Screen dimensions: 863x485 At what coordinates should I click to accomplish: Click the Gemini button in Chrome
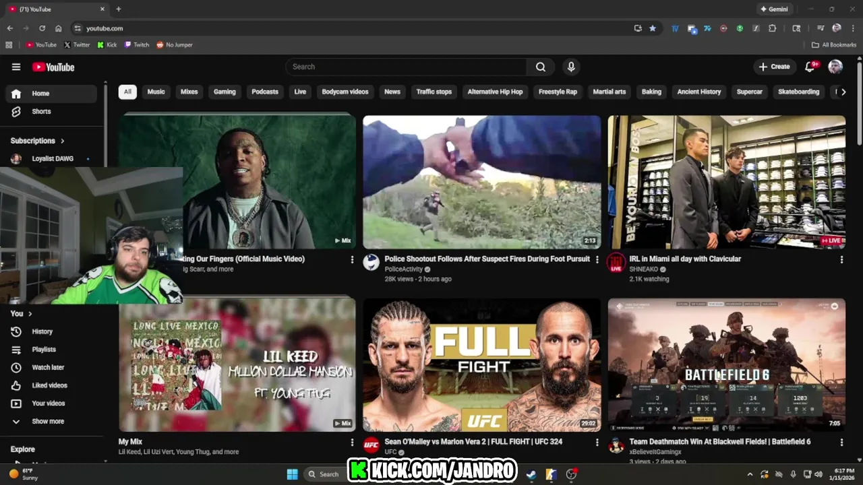pyautogui.click(x=774, y=9)
